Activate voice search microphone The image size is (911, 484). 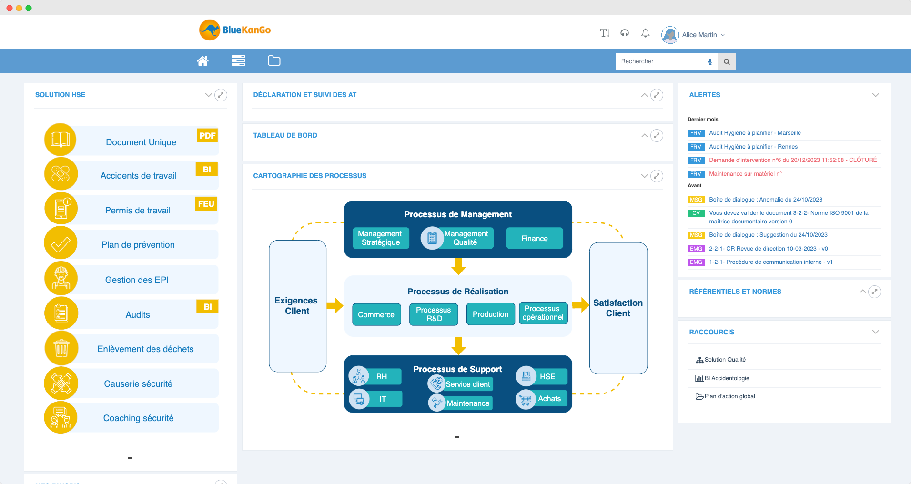click(710, 61)
